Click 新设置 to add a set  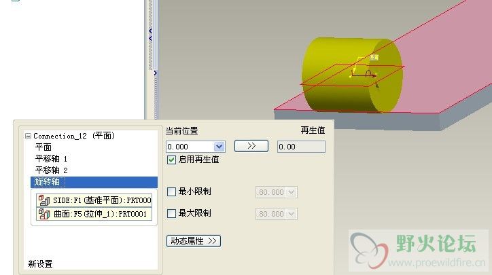(40, 264)
